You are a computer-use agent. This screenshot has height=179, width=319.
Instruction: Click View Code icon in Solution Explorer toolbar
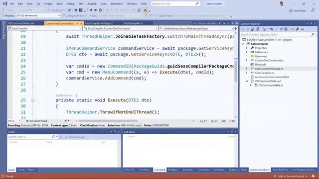(293, 29)
